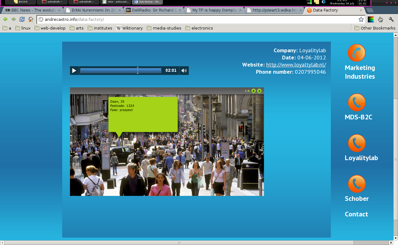The image size is (398, 245).
Task: Open the web-develop bookmarks folder
Action: pyautogui.click(x=50, y=28)
